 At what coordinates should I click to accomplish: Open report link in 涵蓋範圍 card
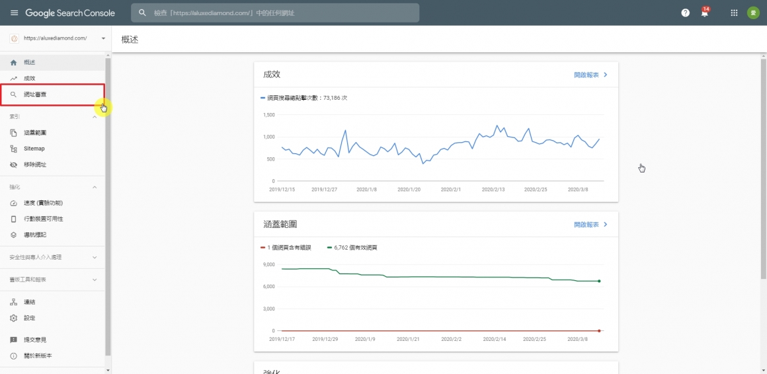pyautogui.click(x=591, y=225)
